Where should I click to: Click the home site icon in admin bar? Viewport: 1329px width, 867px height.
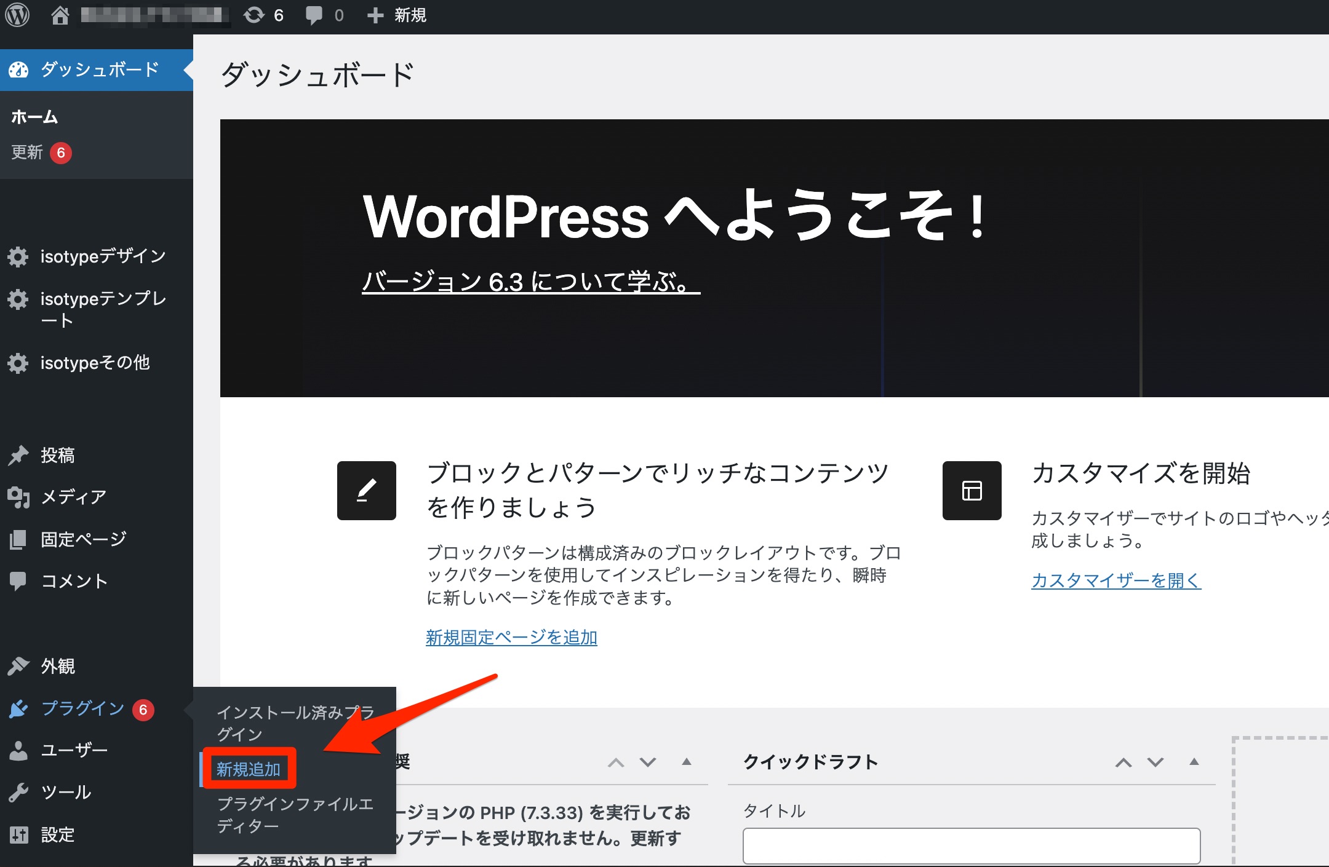coord(60,15)
